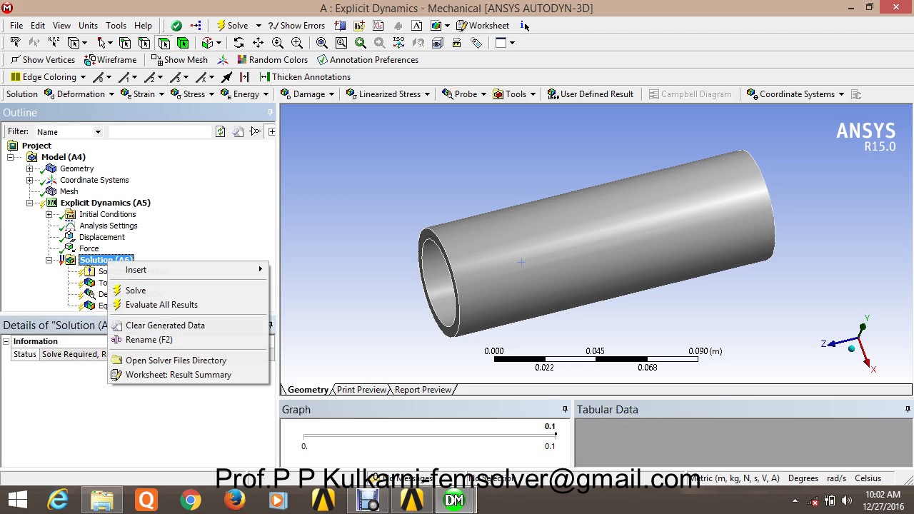
Task: Go to the Previous View (green arrow magnifier)
Action: (x=361, y=43)
